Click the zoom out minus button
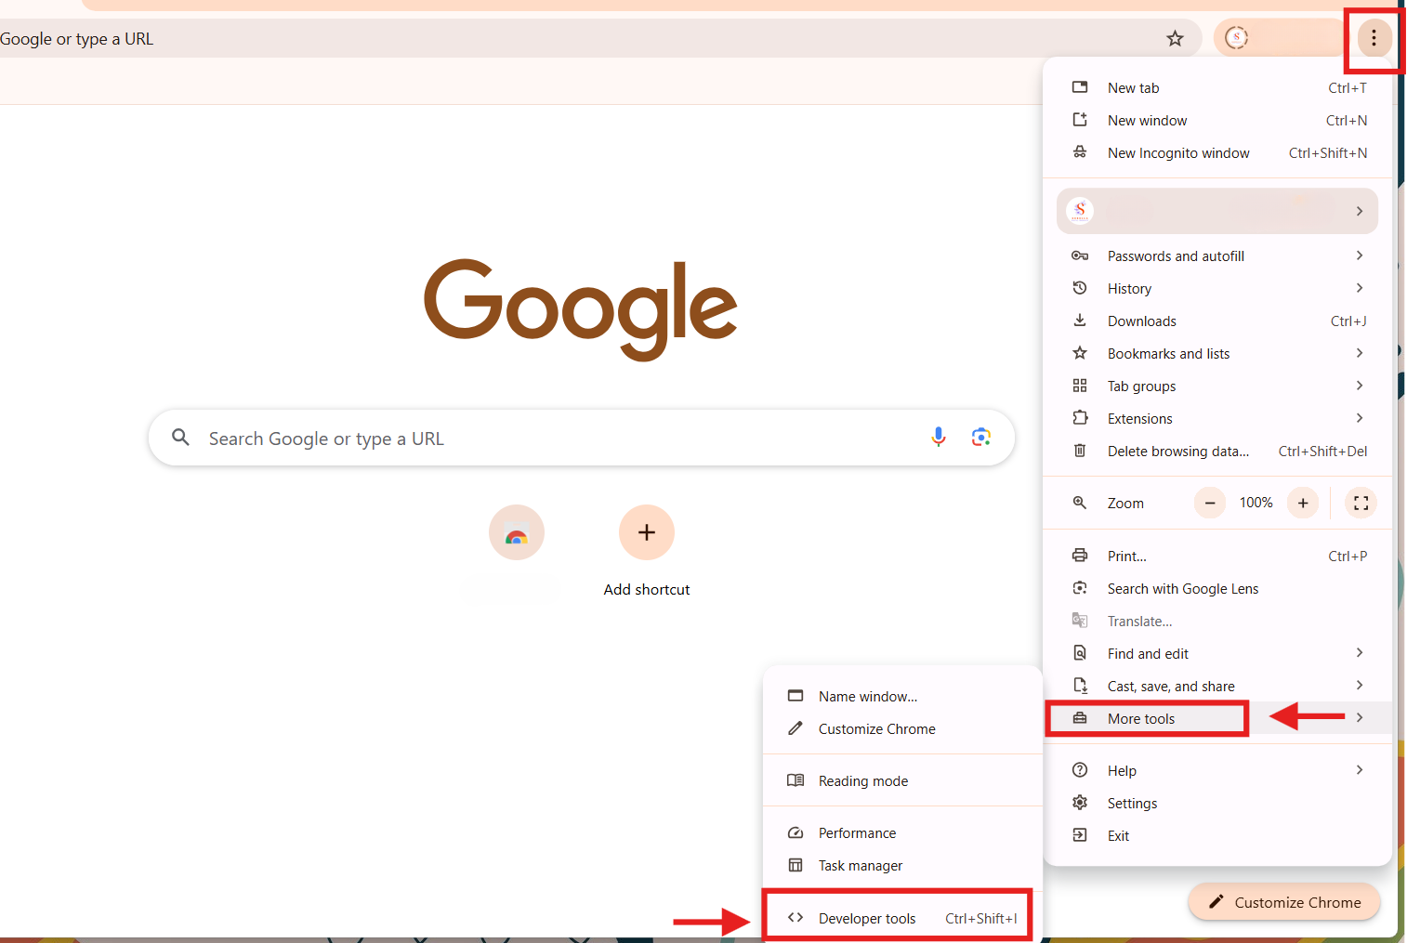The height and width of the screenshot is (943, 1407). click(1209, 503)
